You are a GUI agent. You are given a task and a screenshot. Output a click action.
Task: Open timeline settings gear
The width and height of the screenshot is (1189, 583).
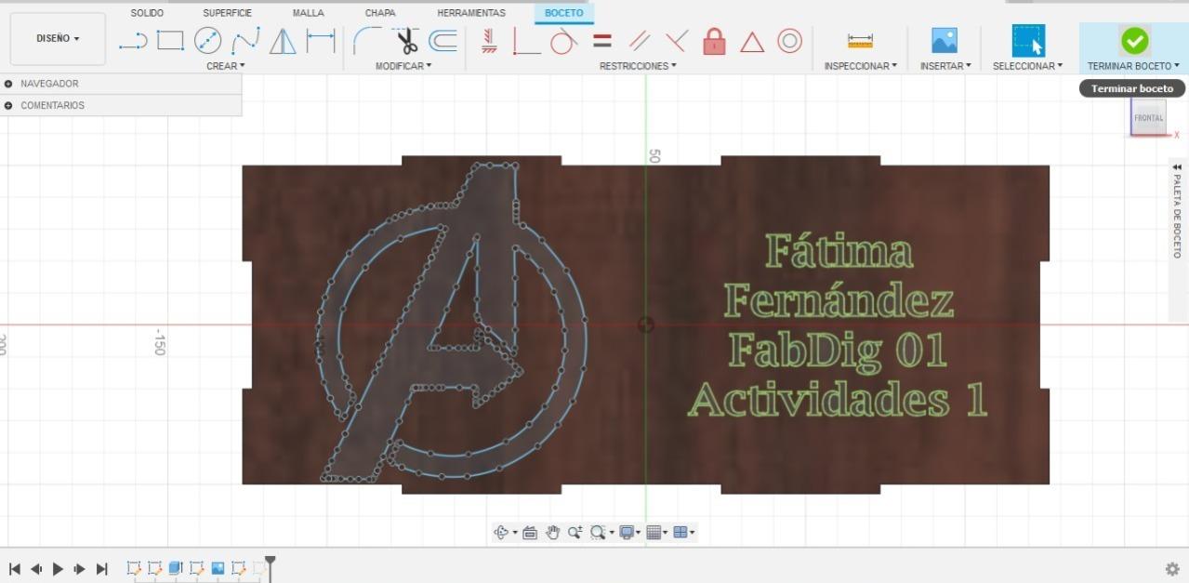[x=1172, y=568]
